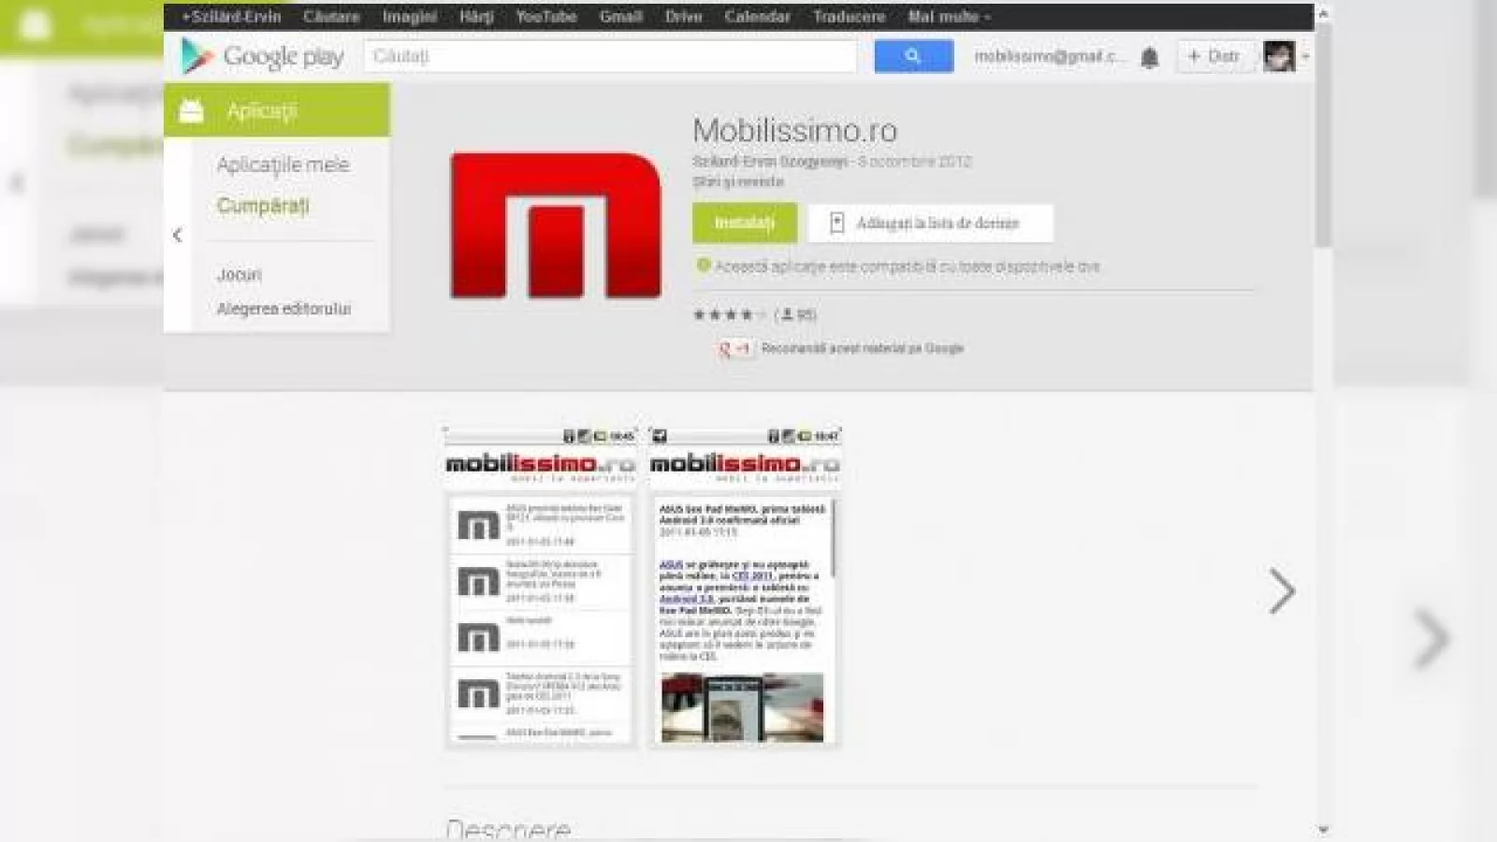
Task: Open Alegerea editorului in the sidebar
Action: [283, 309]
